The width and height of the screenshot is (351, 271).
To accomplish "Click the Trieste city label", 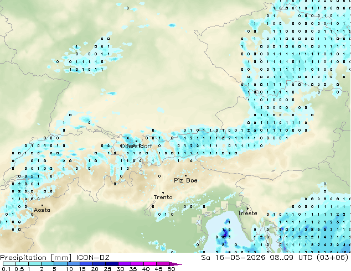I will coord(247,213).
